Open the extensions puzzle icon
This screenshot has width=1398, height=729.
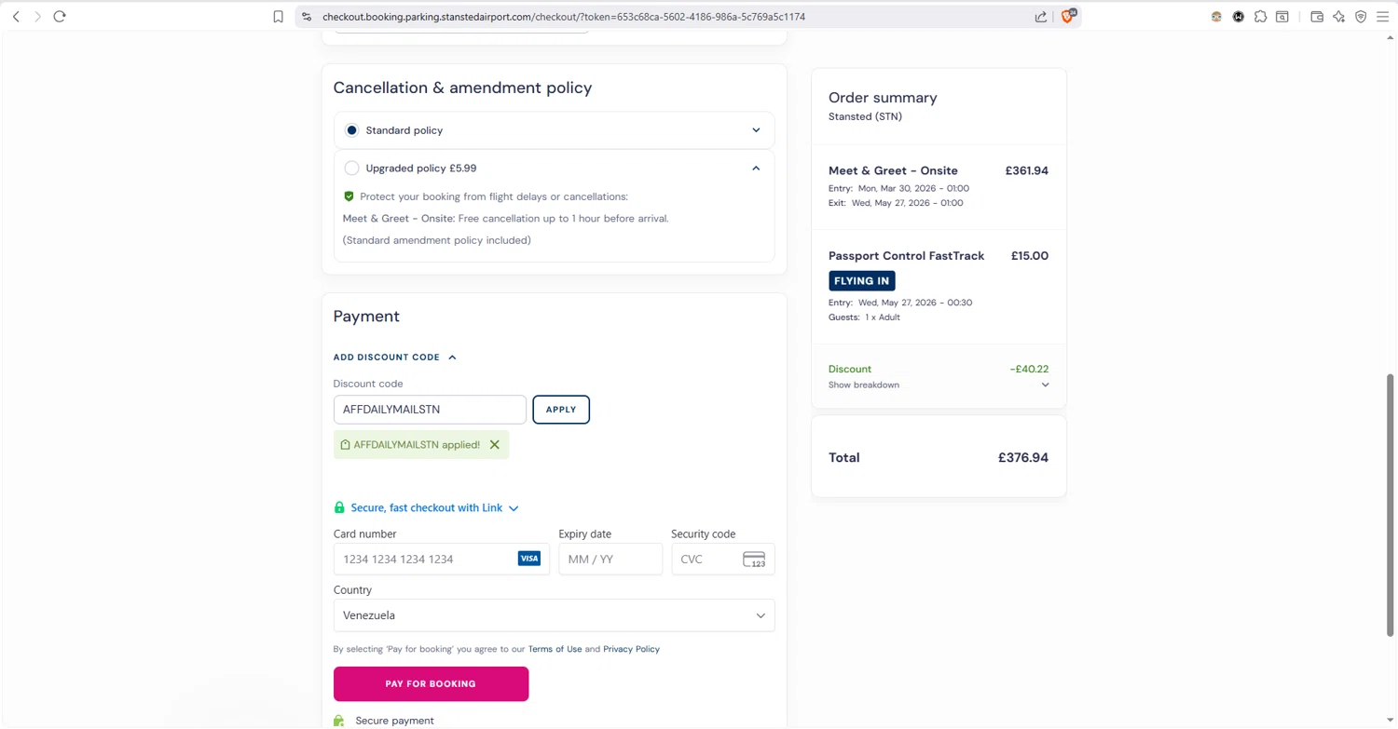pos(1260,17)
